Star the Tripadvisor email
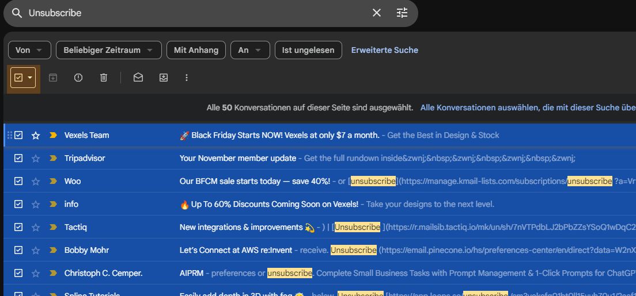Screen dimensions: 636x296 pos(36,158)
